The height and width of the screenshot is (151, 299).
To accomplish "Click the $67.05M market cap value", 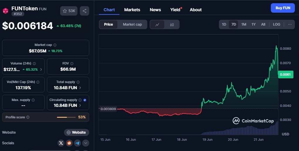I will click(x=38, y=51).
